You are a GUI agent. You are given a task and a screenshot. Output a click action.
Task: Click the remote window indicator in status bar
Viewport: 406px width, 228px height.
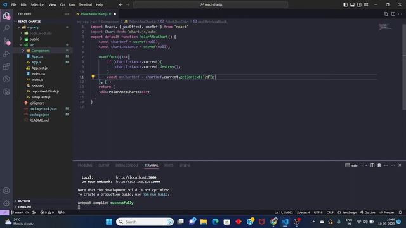[4, 213]
